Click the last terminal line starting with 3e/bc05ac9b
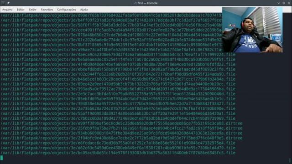Screen dimensions: 292x164 [118, 153]
